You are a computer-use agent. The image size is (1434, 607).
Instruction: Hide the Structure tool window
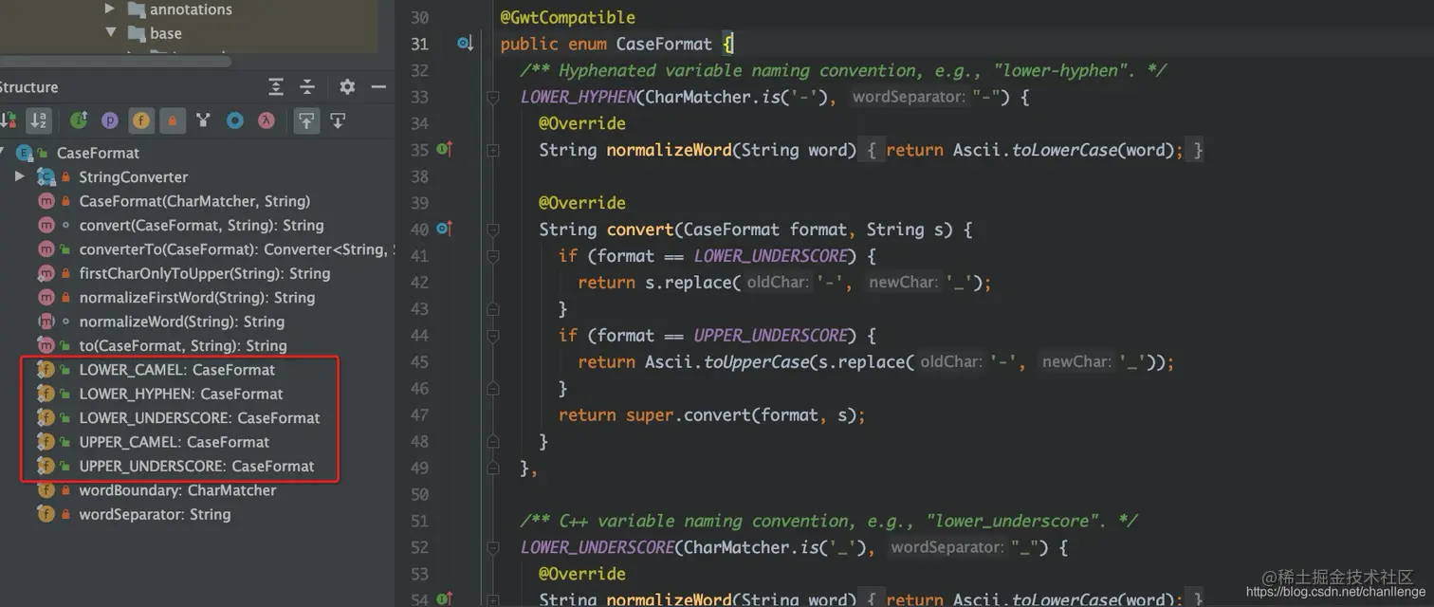point(378,87)
